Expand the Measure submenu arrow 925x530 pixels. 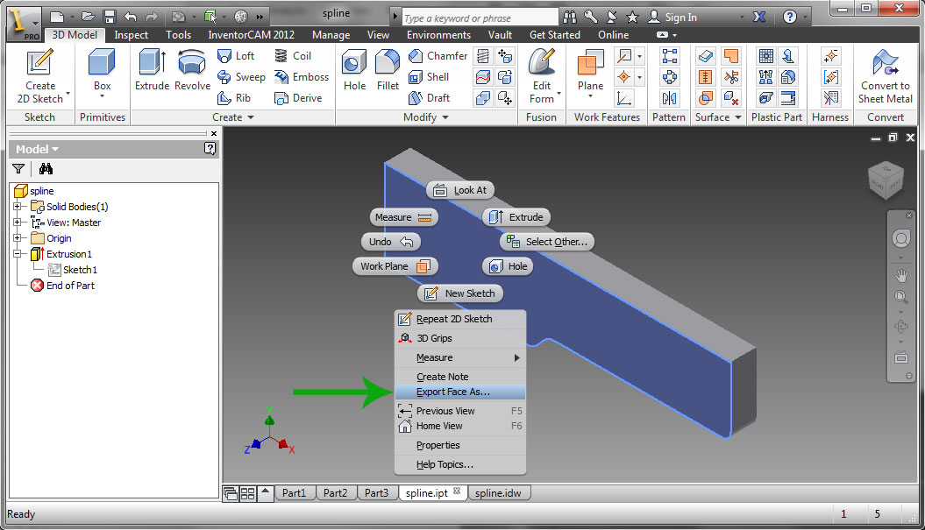click(x=517, y=357)
